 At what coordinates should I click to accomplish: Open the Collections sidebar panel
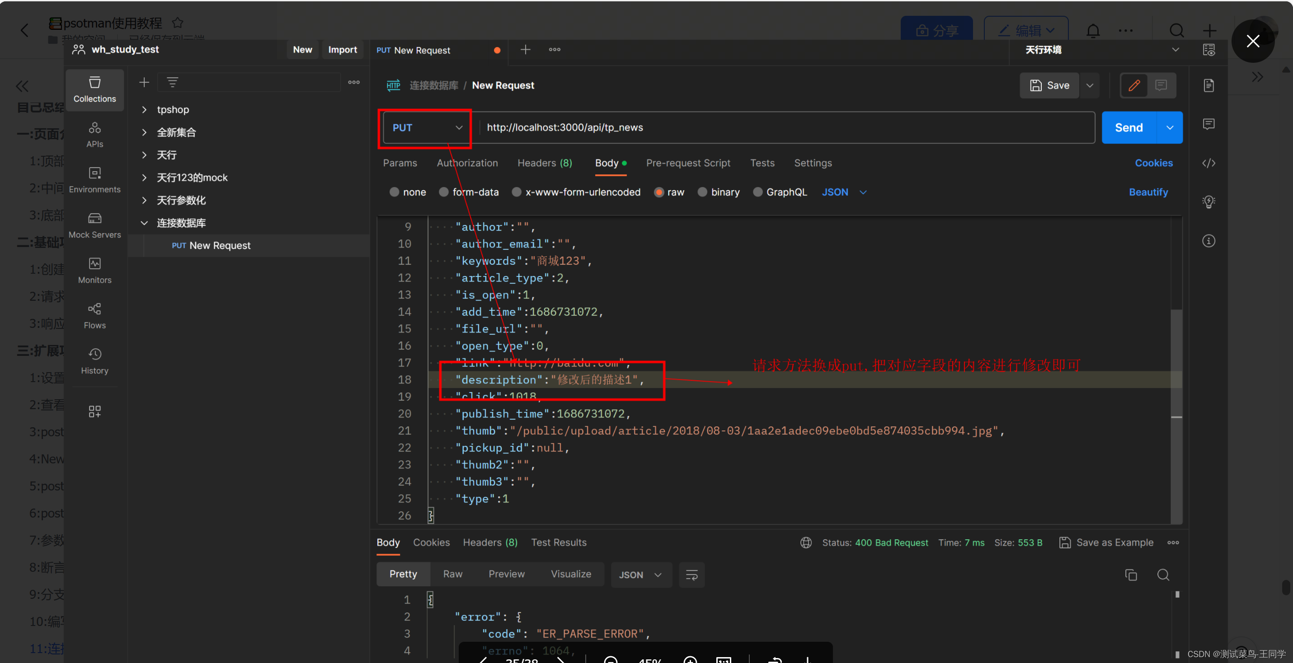(94, 89)
